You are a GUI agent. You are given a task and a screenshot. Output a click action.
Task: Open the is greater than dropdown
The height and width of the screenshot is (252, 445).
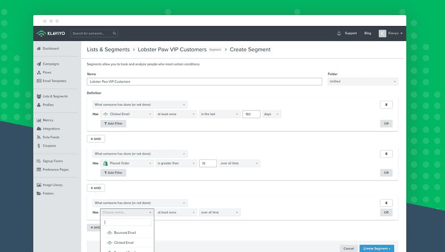(x=176, y=163)
